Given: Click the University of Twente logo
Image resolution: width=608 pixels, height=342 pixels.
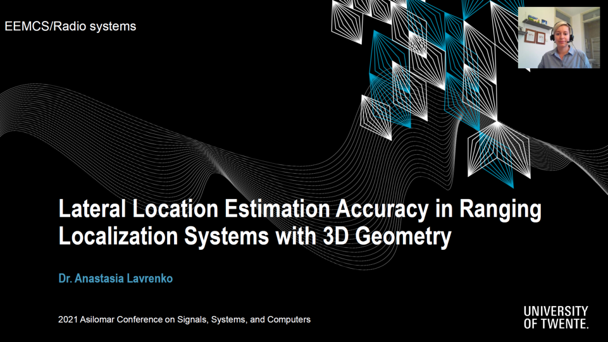Looking at the screenshot, I should pos(555,317).
